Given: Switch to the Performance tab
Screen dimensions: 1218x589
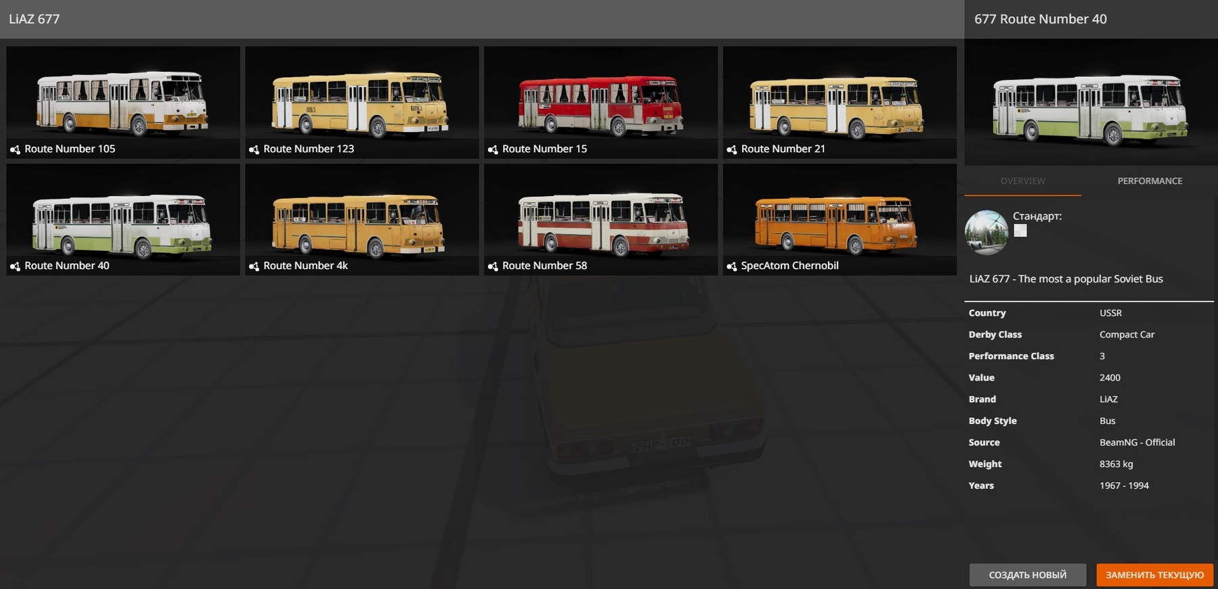Looking at the screenshot, I should pos(1149,181).
